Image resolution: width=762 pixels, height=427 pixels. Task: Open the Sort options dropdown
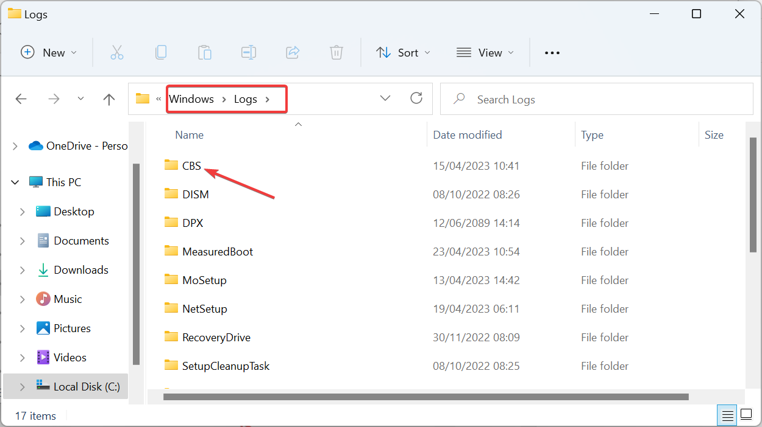point(403,53)
